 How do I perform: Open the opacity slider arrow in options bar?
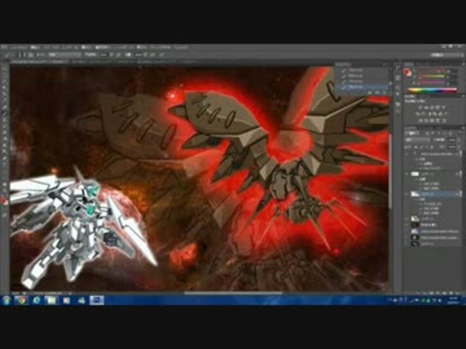pos(111,55)
